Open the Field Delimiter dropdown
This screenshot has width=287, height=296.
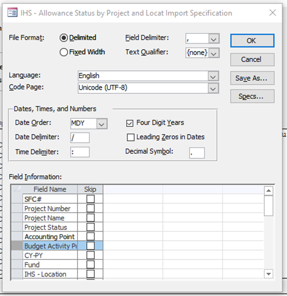[214, 39]
